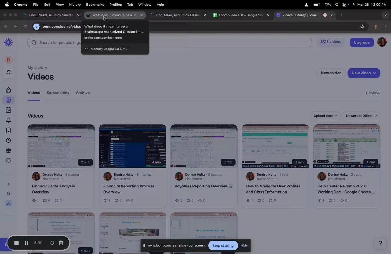Screen dimensions: 391x254
Task: Open the help question mark button
Action: coord(380,243)
